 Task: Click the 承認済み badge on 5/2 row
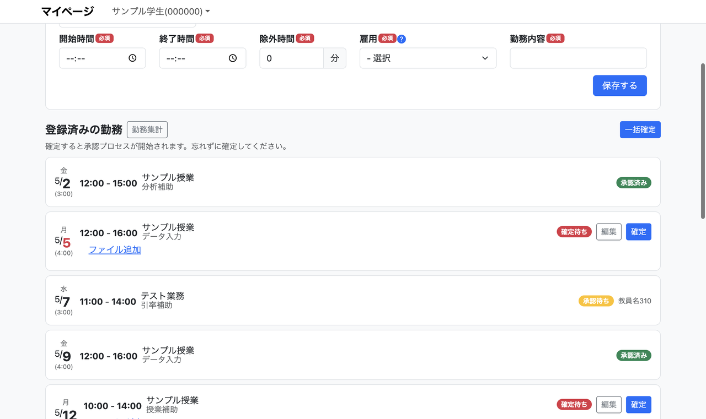[634, 183]
